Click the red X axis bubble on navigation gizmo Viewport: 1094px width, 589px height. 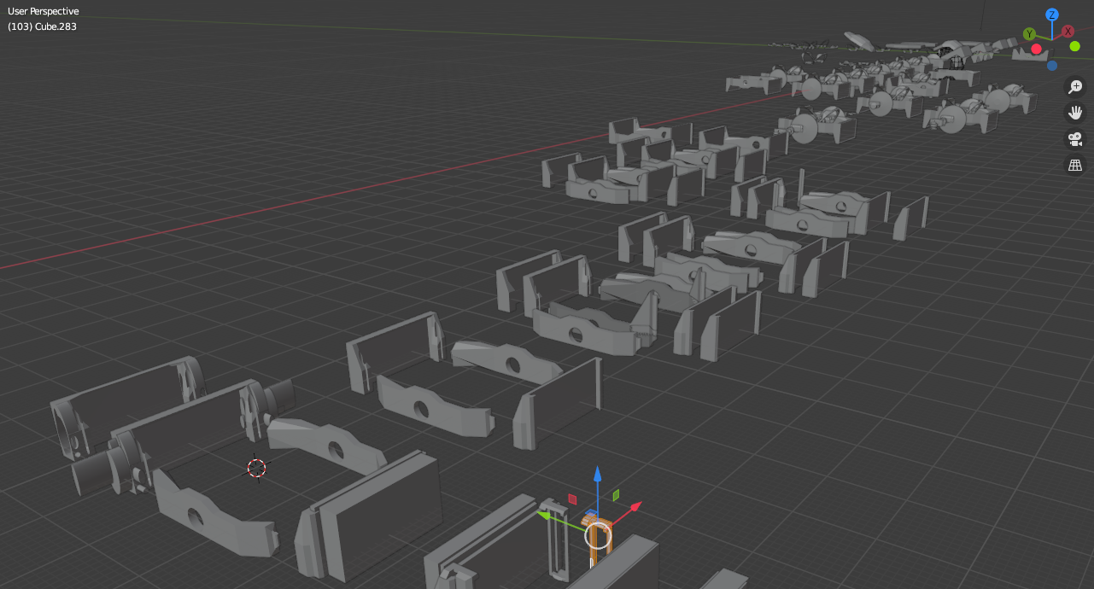(x=1068, y=31)
